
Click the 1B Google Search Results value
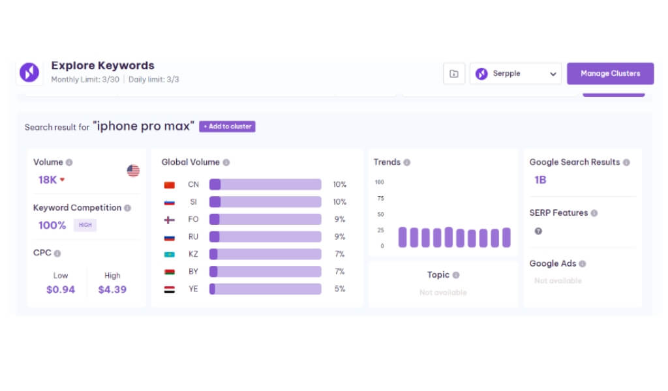click(x=540, y=180)
